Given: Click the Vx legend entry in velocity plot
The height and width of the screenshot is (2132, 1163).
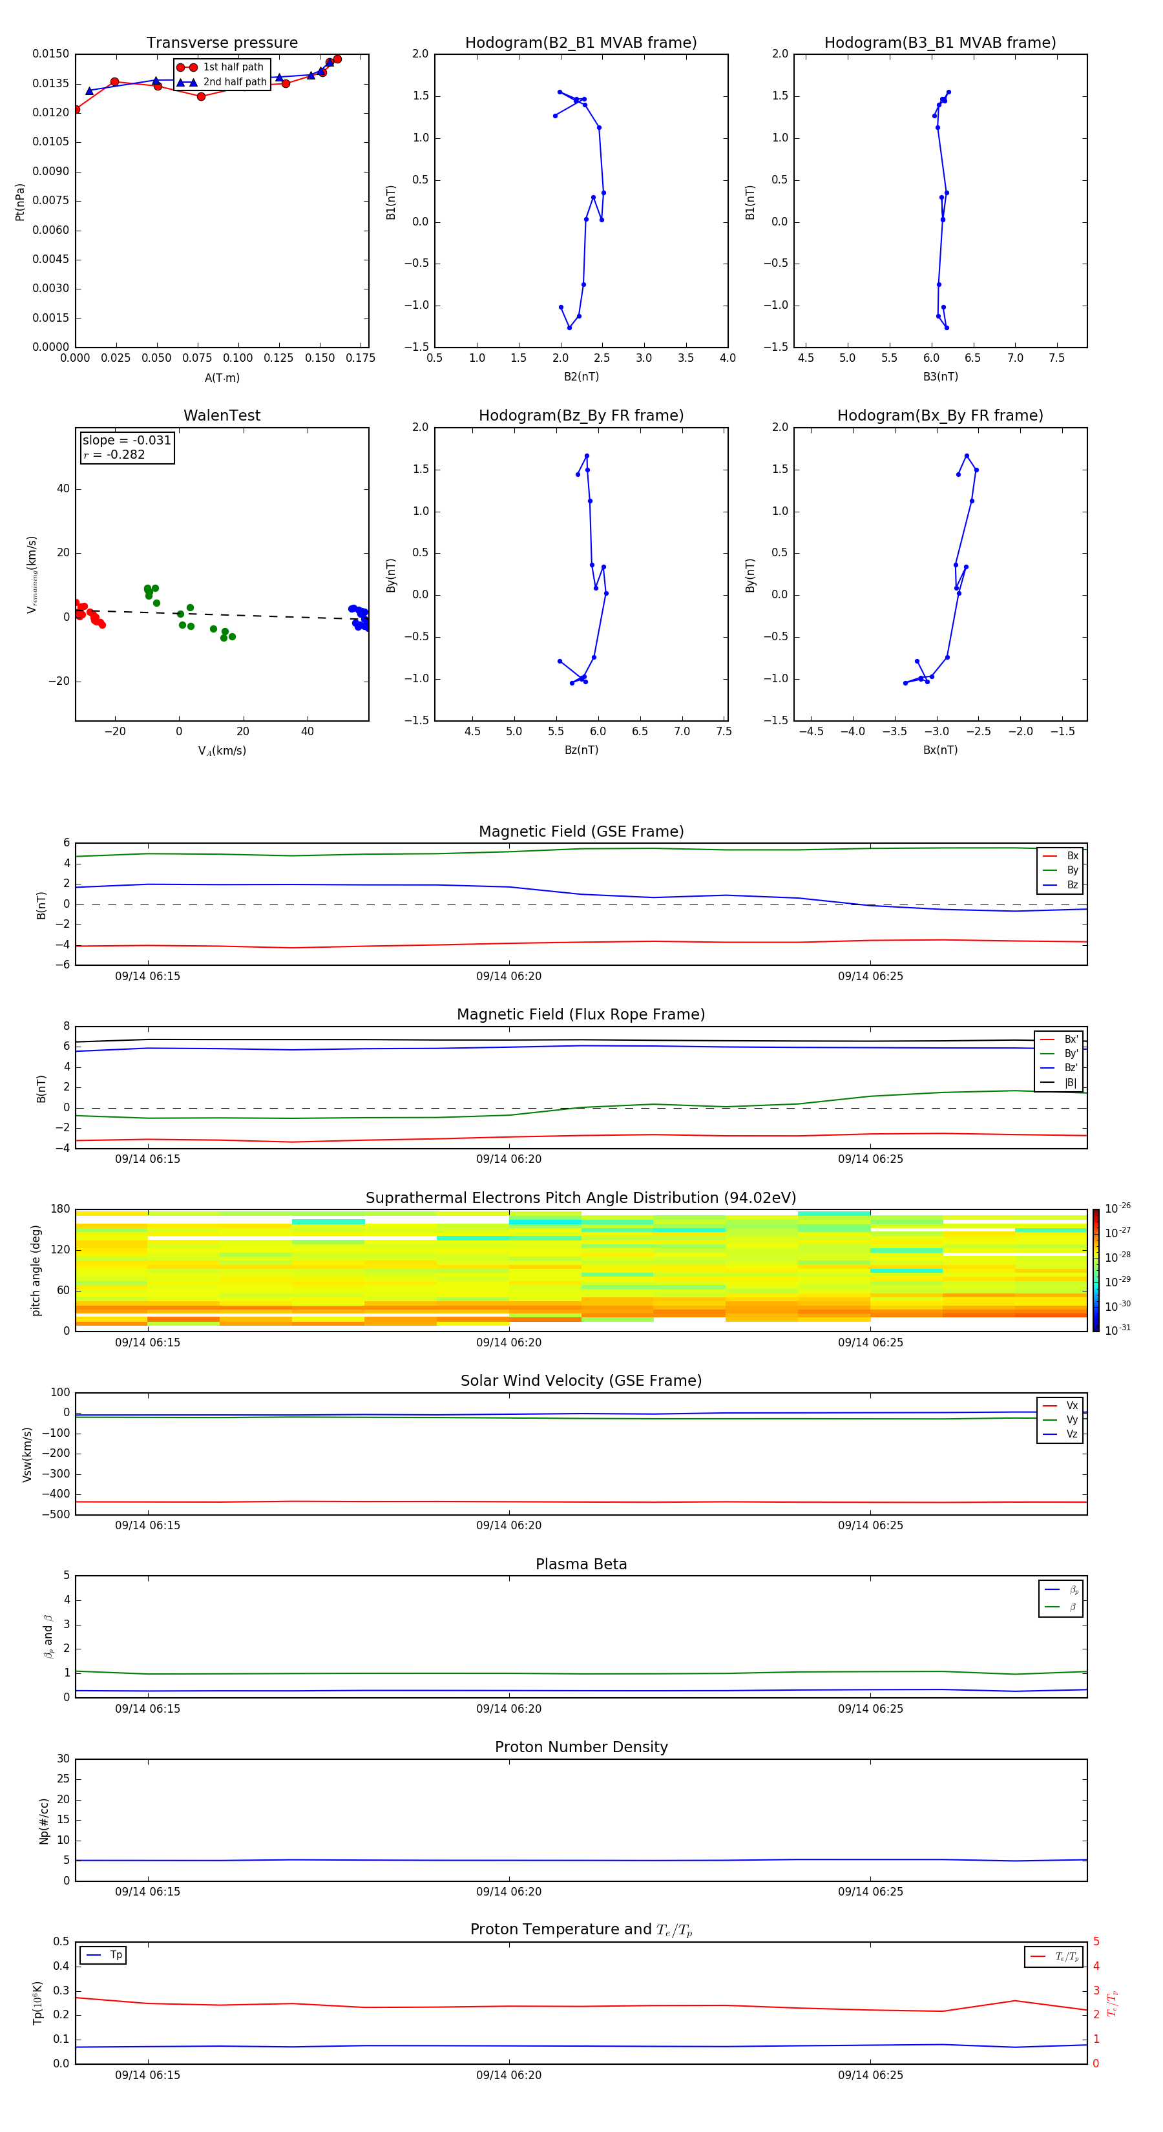Looking at the screenshot, I should [1060, 1405].
